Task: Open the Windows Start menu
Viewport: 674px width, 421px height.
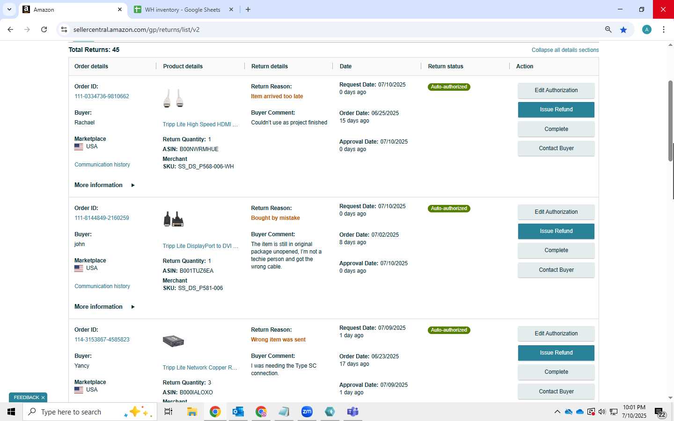Action: pyautogui.click(x=11, y=412)
